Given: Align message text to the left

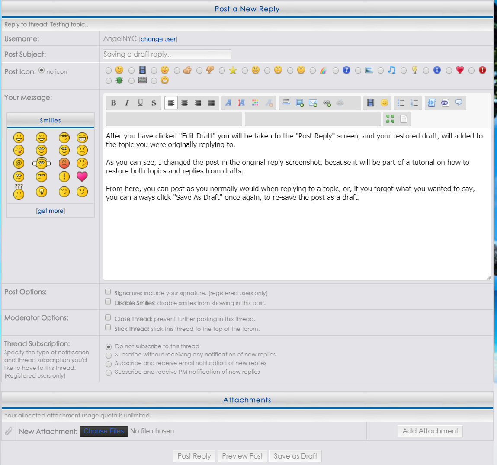Looking at the screenshot, I should tap(171, 103).
